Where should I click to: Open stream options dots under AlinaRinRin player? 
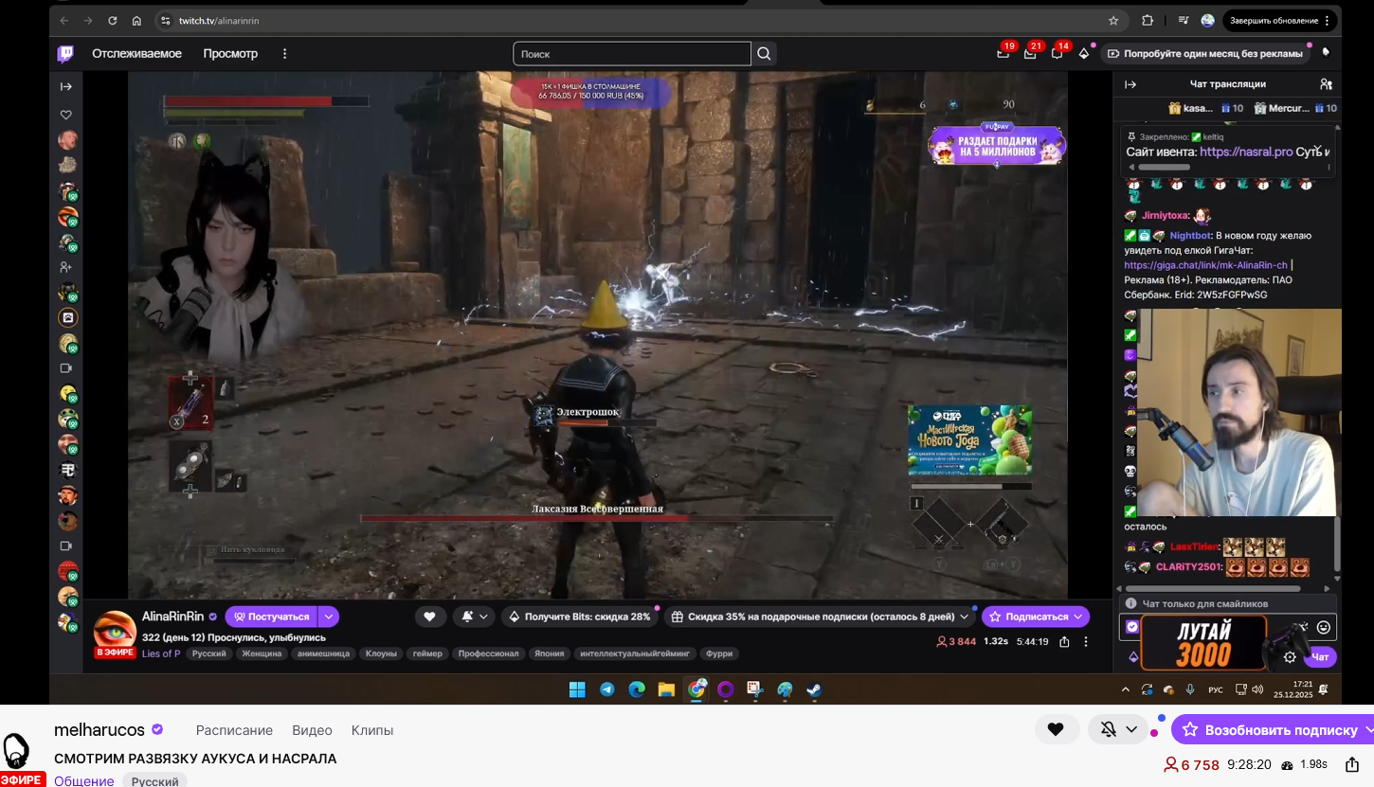pos(1086,641)
